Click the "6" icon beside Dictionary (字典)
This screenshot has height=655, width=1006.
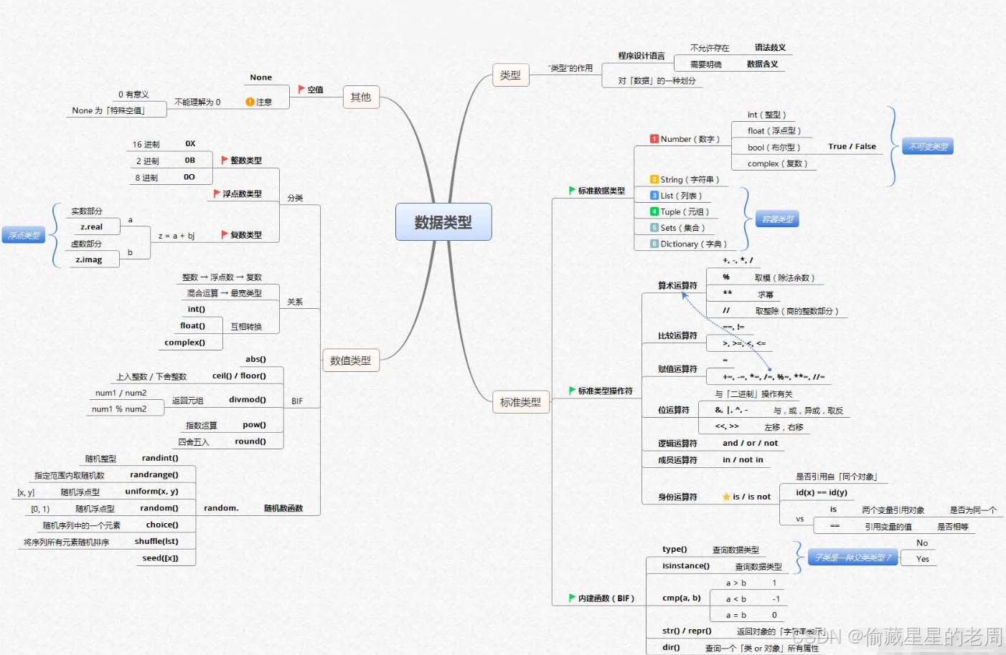point(654,244)
